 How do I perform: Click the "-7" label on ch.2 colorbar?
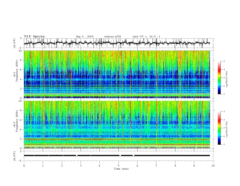coord(223,145)
